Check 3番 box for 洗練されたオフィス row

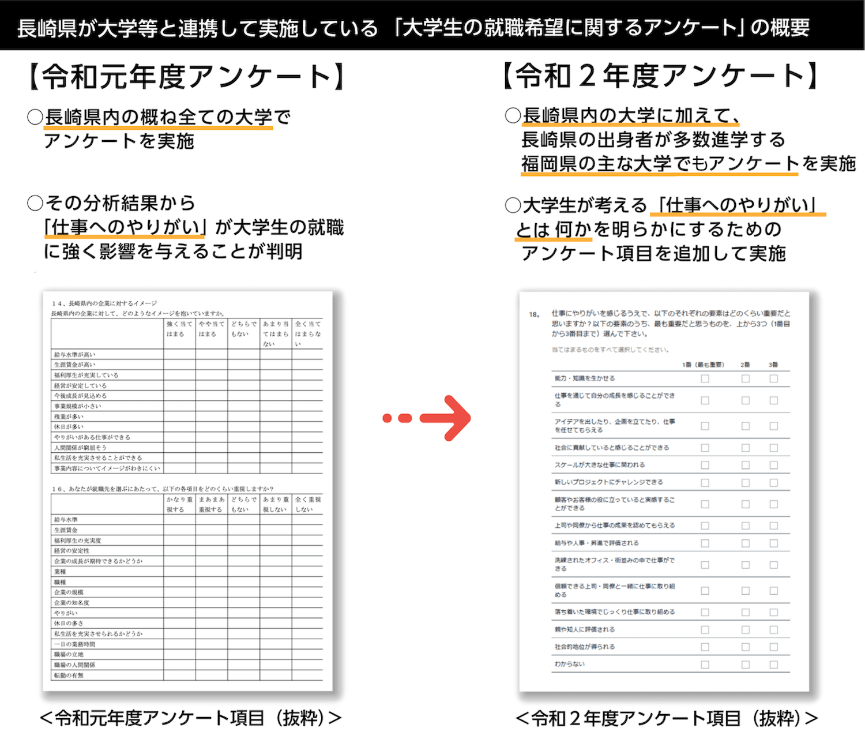(x=774, y=565)
